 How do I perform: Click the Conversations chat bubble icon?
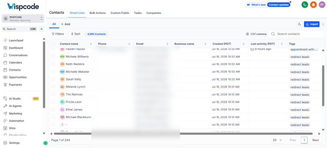5,55
